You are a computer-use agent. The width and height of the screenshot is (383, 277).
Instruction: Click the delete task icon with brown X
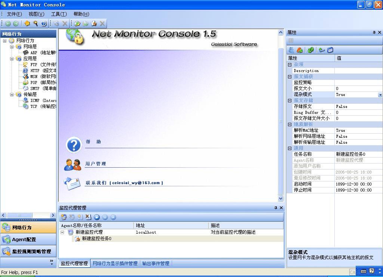click(x=88, y=217)
